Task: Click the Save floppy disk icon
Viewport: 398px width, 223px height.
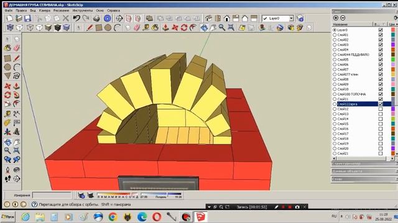Action: pyautogui.click(x=27, y=18)
